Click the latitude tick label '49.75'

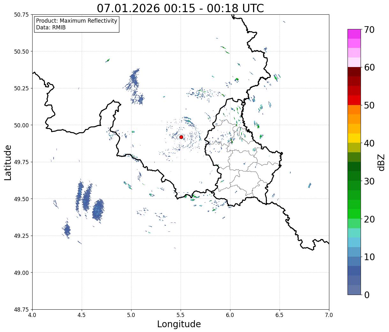pos(21,162)
